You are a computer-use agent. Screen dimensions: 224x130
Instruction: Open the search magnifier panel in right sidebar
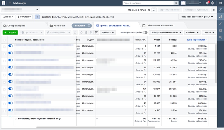click(x=221, y=37)
